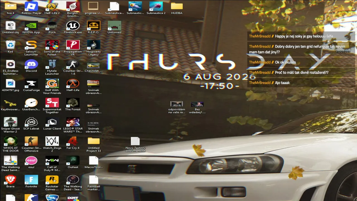Image resolution: width=357 pixels, height=201 pixels.
Task: Open the Roblox Player shortcut
Action: (x=31, y=8)
